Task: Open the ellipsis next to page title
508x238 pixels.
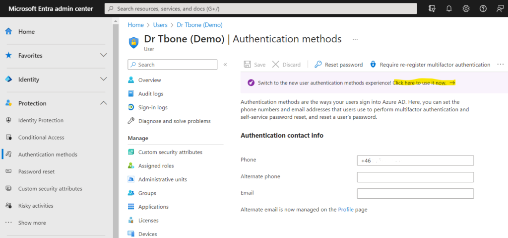Action: (355, 39)
